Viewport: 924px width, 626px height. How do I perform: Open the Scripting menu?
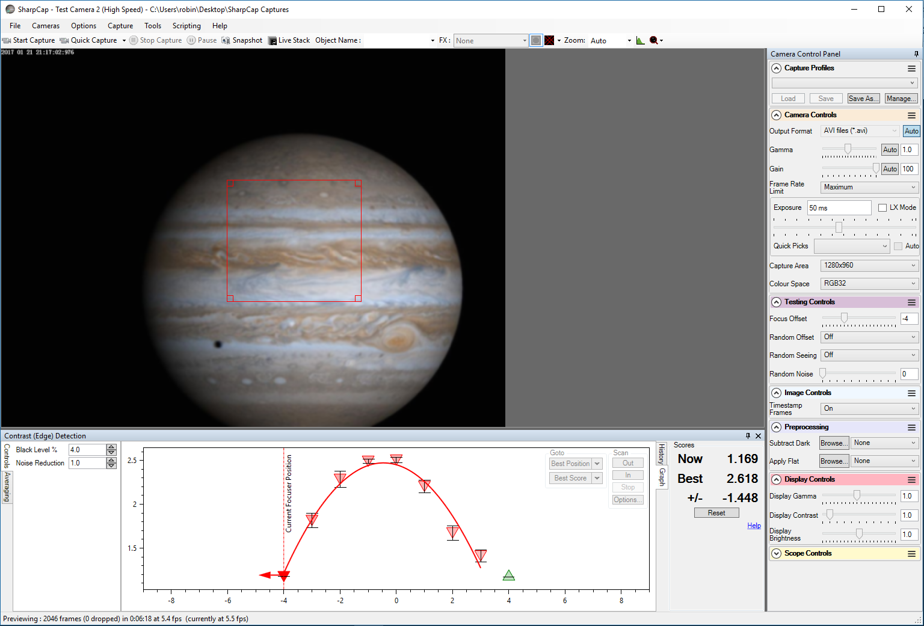(186, 26)
